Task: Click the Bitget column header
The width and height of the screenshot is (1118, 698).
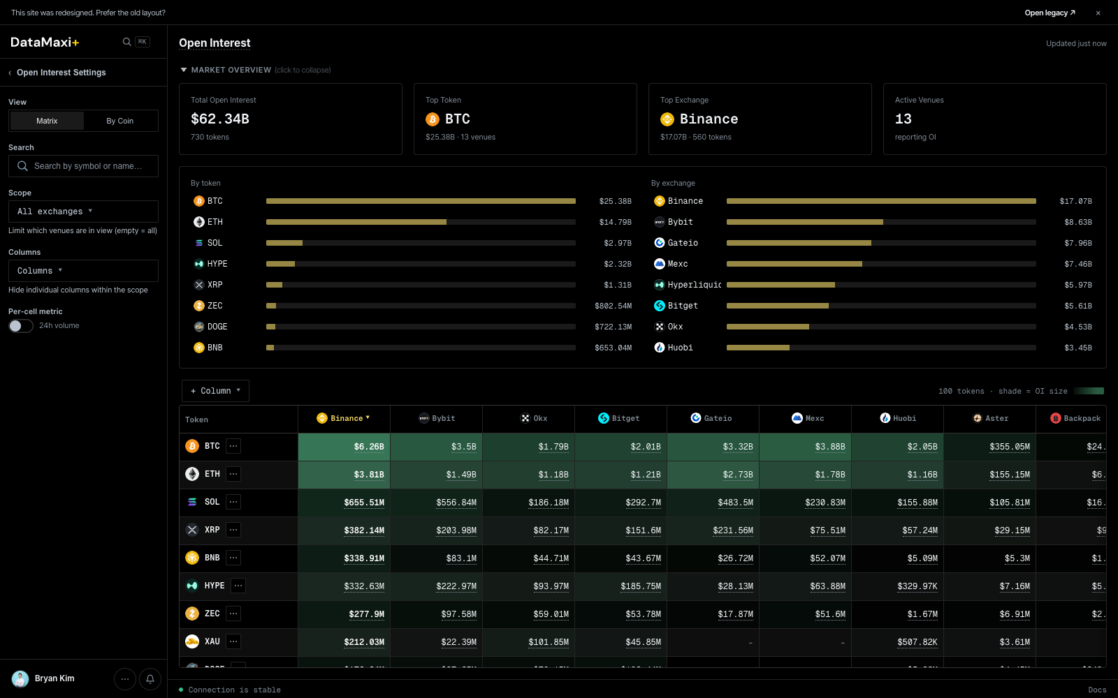Action: [x=620, y=419]
